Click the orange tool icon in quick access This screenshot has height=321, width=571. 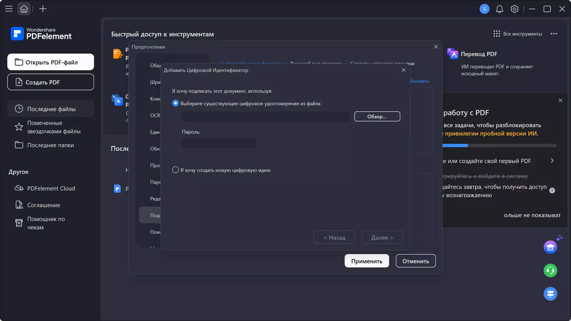(117, 54)
